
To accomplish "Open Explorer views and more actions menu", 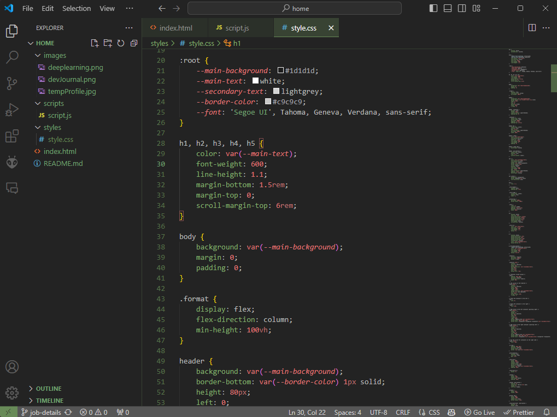I will (129, 28).
